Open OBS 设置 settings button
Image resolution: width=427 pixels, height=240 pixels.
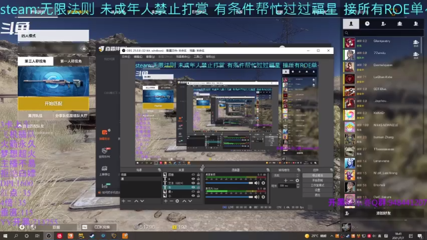(318, 190)
